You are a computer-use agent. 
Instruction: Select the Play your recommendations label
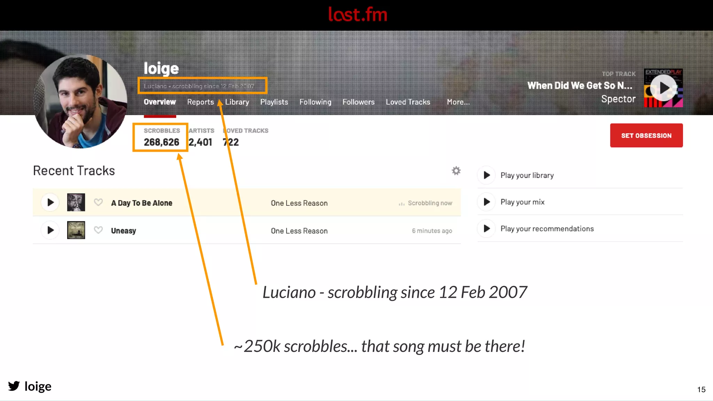click(x=547, y=229)
